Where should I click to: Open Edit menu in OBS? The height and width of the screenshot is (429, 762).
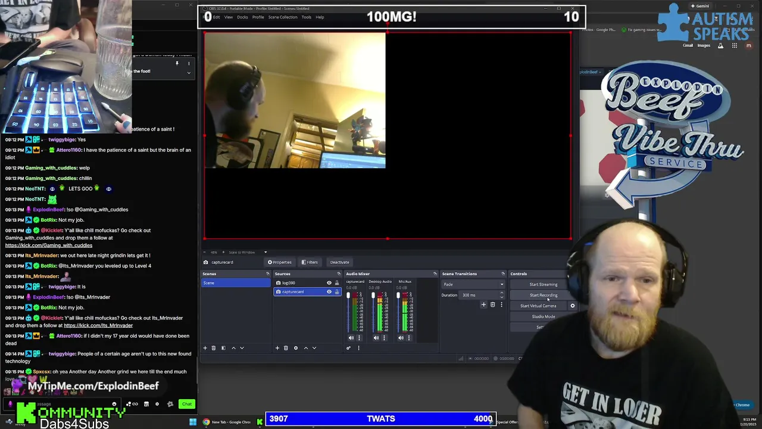217,17
